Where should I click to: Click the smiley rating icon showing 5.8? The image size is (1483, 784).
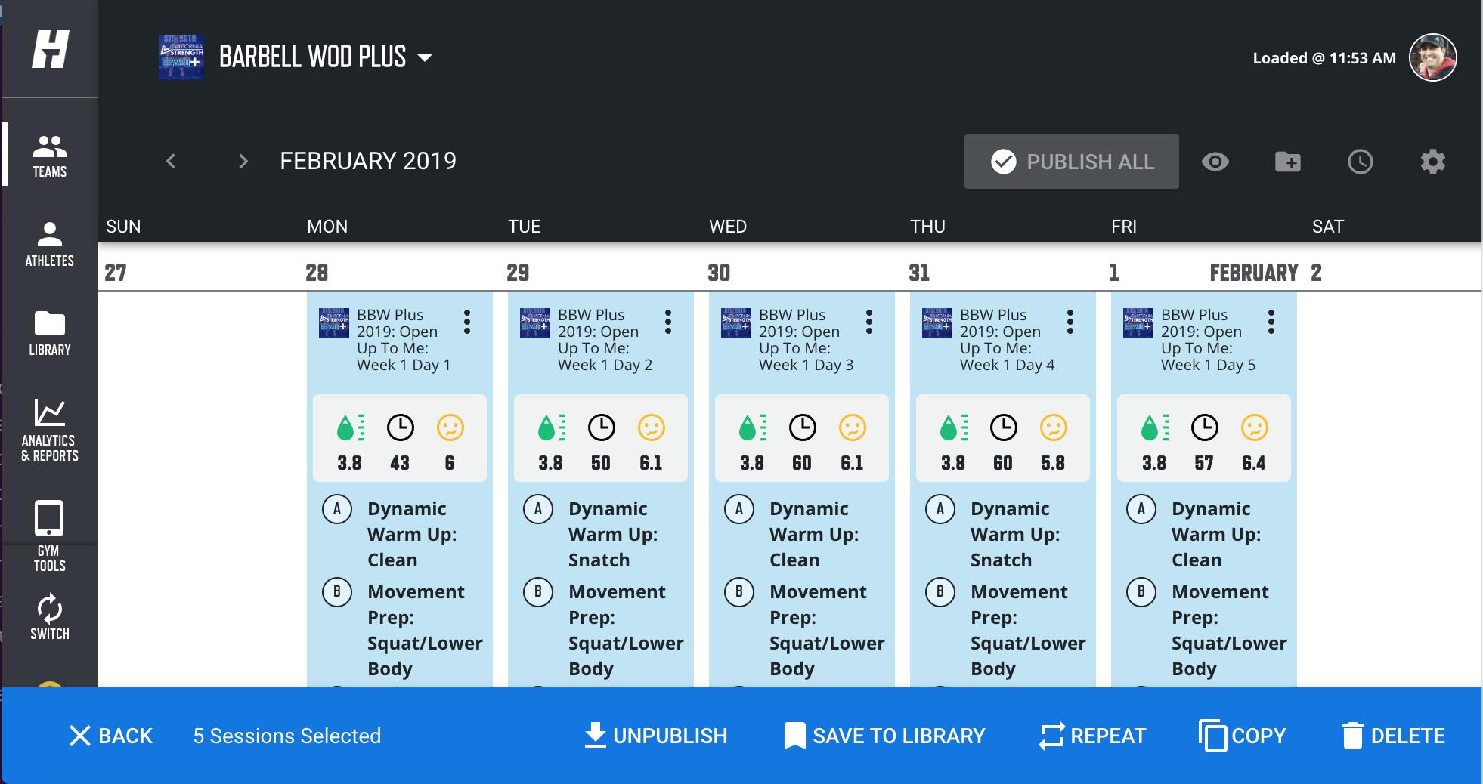tap(1054, 427)
